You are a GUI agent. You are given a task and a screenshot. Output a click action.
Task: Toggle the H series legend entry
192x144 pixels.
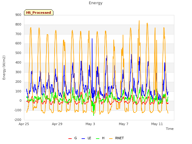[100, 138]
